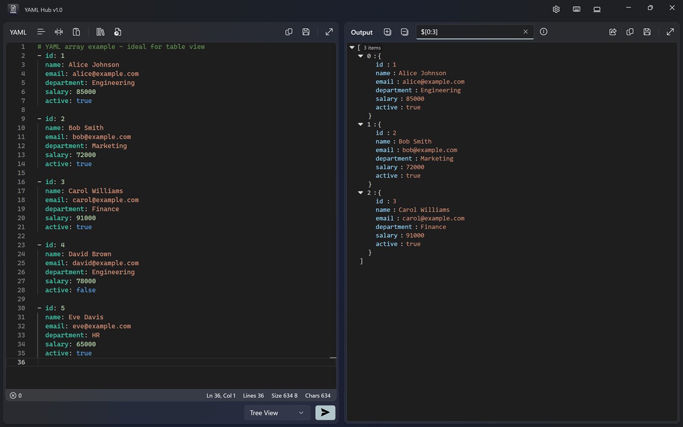Click the minify/compact icon in YAML toolbar
The width and height of the screenshot is (683, 427).
pos(59,32)
